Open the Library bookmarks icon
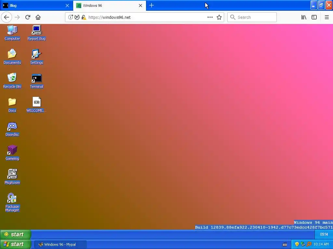The height and width of the screenshot is (249, 333). click(x=304, y=17)
